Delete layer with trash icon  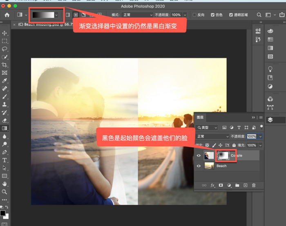254,185
